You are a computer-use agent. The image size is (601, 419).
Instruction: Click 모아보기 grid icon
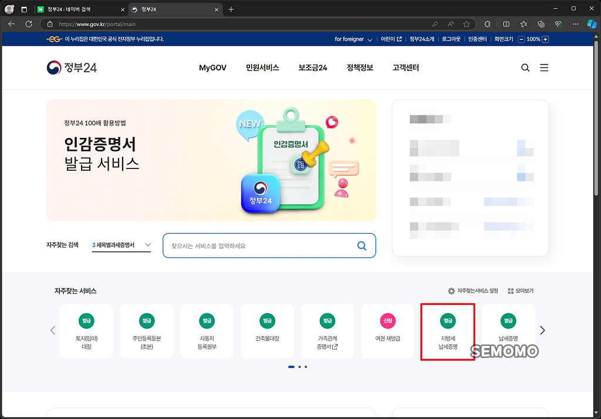tap(521, 291)
